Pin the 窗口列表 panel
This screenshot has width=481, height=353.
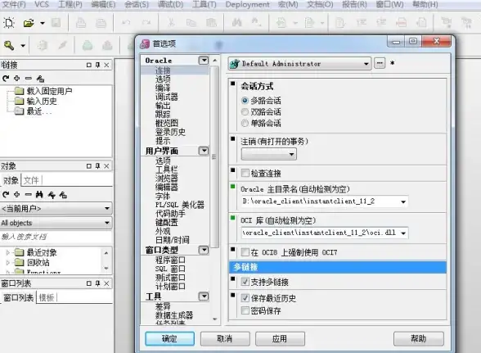click(x=97, y=283)
